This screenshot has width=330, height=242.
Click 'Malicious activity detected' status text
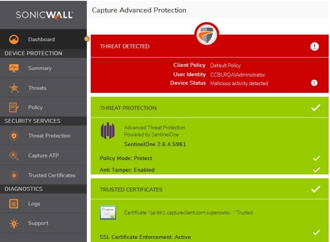239,83
